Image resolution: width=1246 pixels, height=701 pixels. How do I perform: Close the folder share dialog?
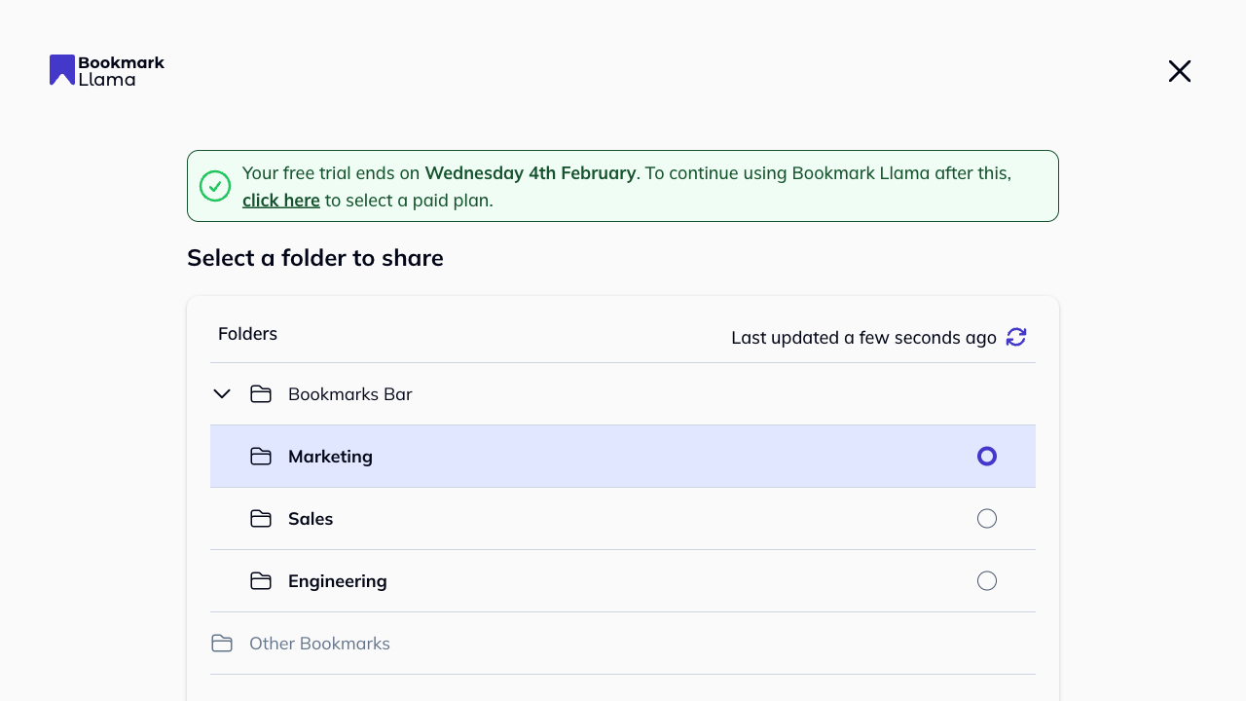click(1180, 71)
